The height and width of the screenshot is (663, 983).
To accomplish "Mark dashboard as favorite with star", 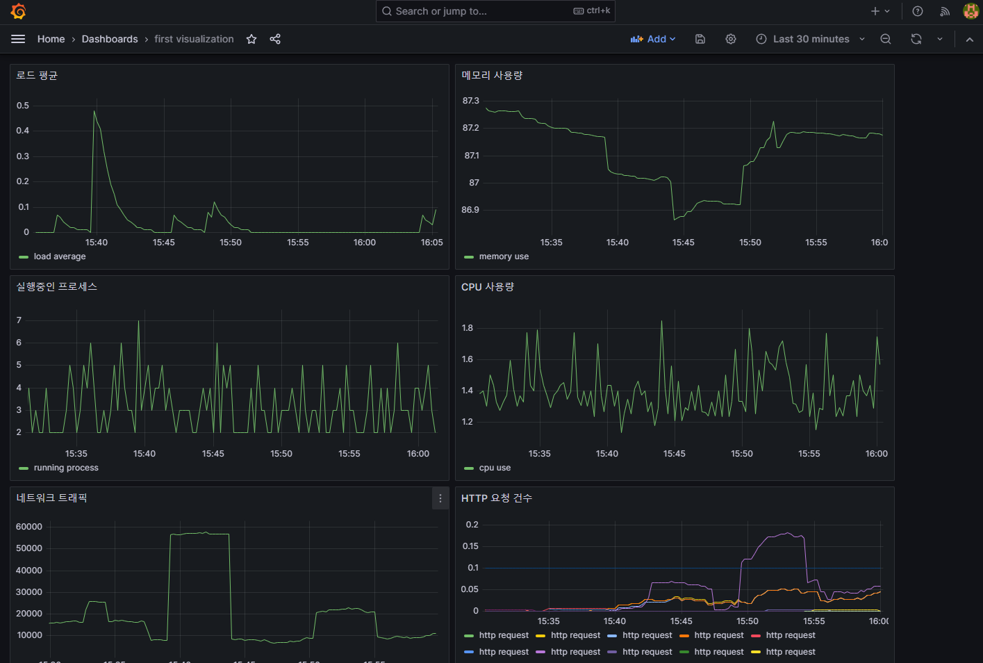I will [251, 39].
